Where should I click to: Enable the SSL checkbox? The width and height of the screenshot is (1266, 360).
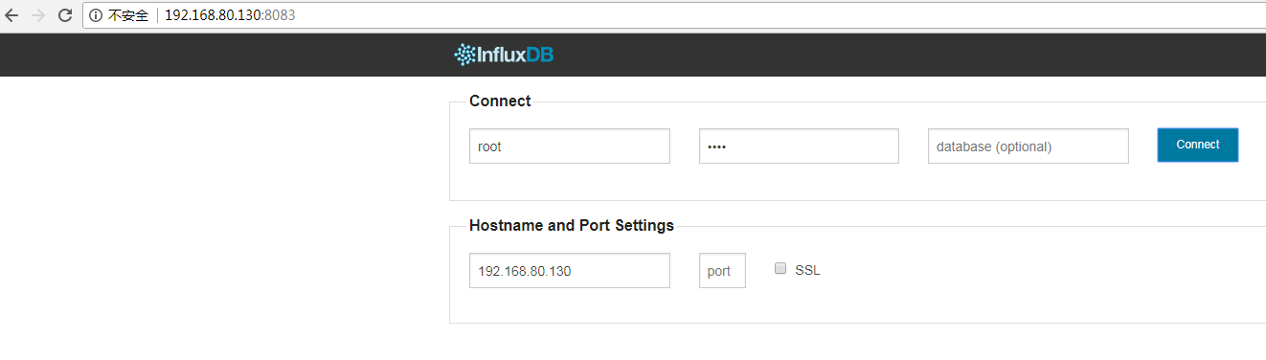tap(780, 268)
